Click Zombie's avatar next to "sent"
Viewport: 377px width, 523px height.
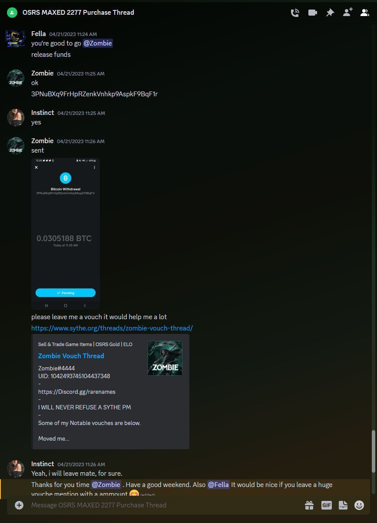coord(16,146)
